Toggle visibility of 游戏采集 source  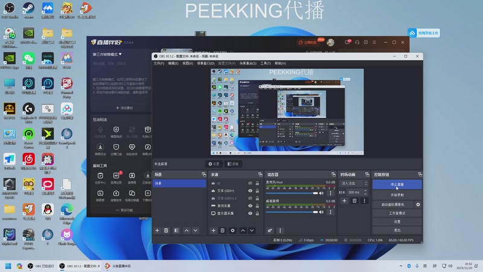coord(250,206)
